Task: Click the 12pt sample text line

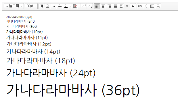Action: click(29, 44)
